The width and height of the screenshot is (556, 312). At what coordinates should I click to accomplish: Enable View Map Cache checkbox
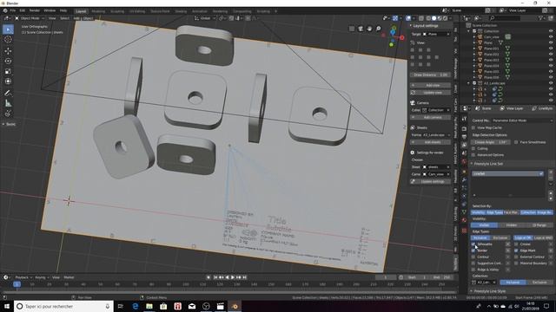tap(473, 127)
